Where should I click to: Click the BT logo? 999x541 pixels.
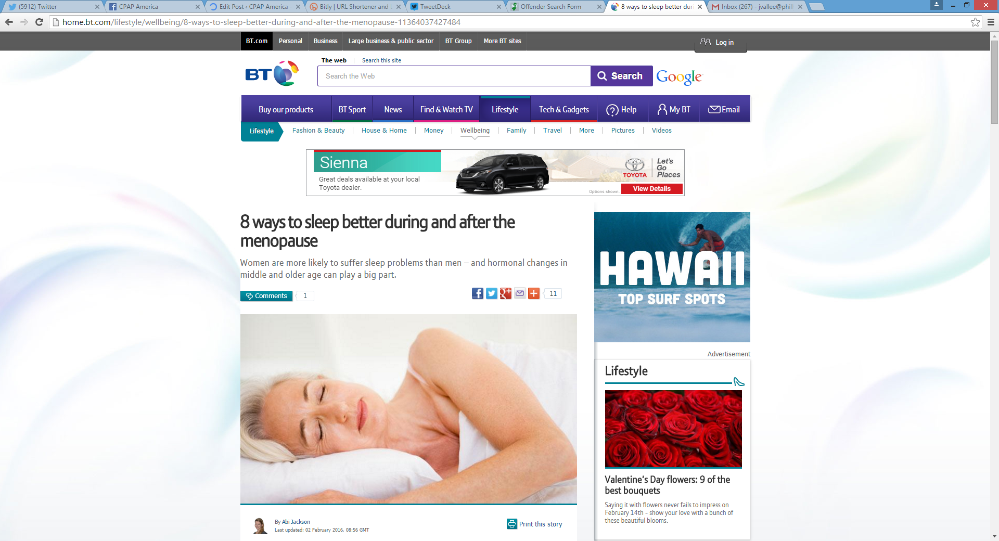(x=272, y=73)
